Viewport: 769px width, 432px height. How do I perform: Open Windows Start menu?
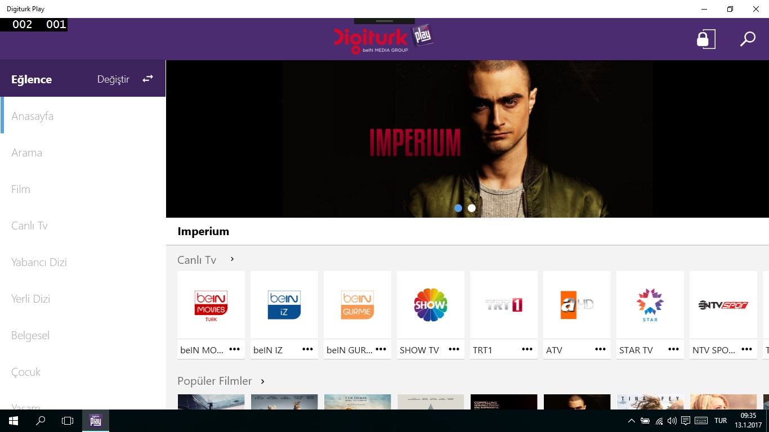click(14, 421)
